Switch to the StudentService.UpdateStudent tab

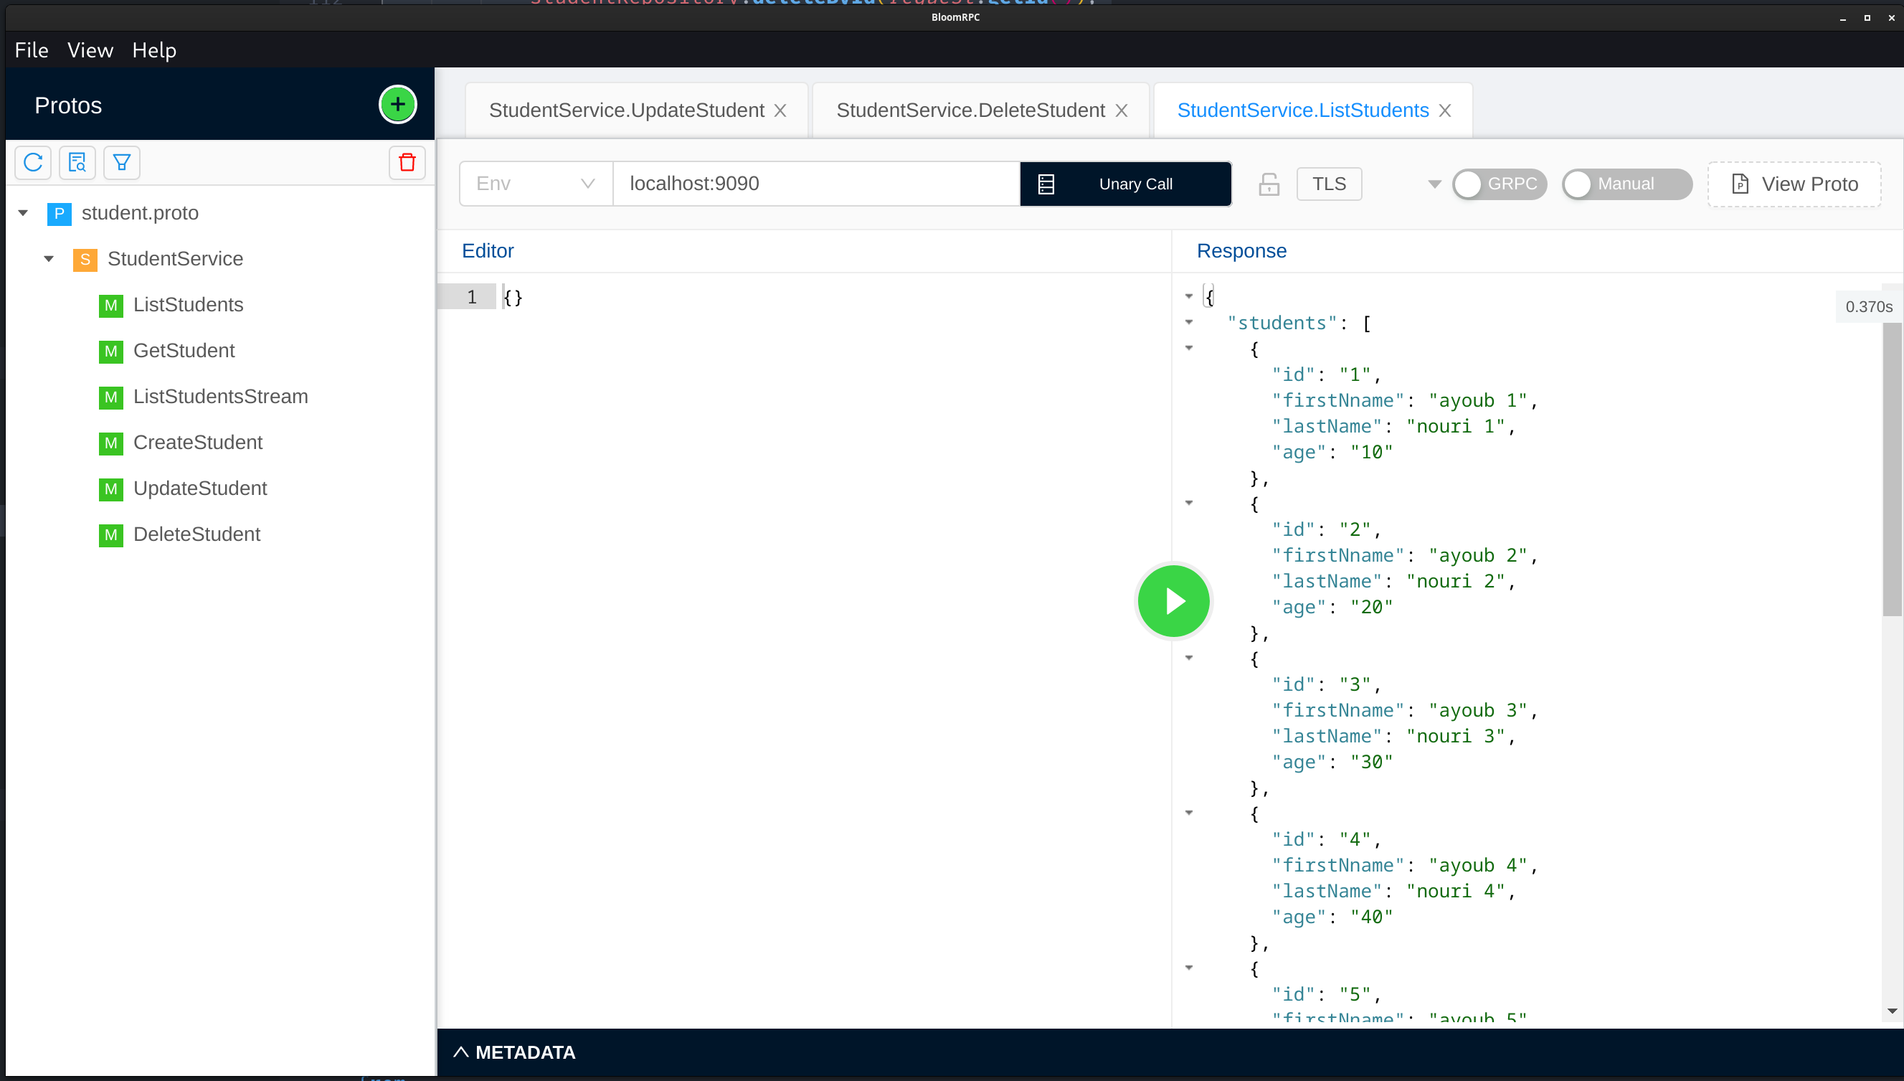coord(625,110)
